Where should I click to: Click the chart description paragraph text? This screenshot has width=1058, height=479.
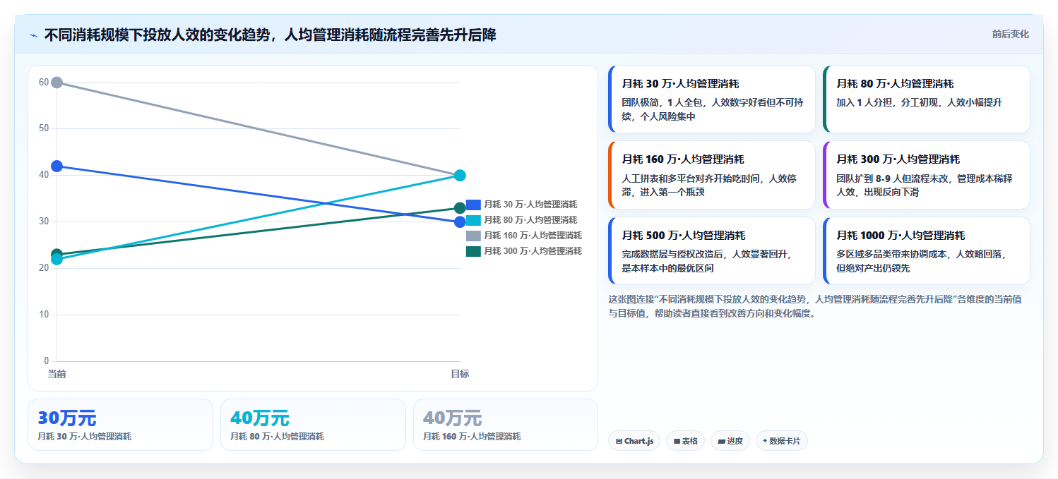point(815,306)
